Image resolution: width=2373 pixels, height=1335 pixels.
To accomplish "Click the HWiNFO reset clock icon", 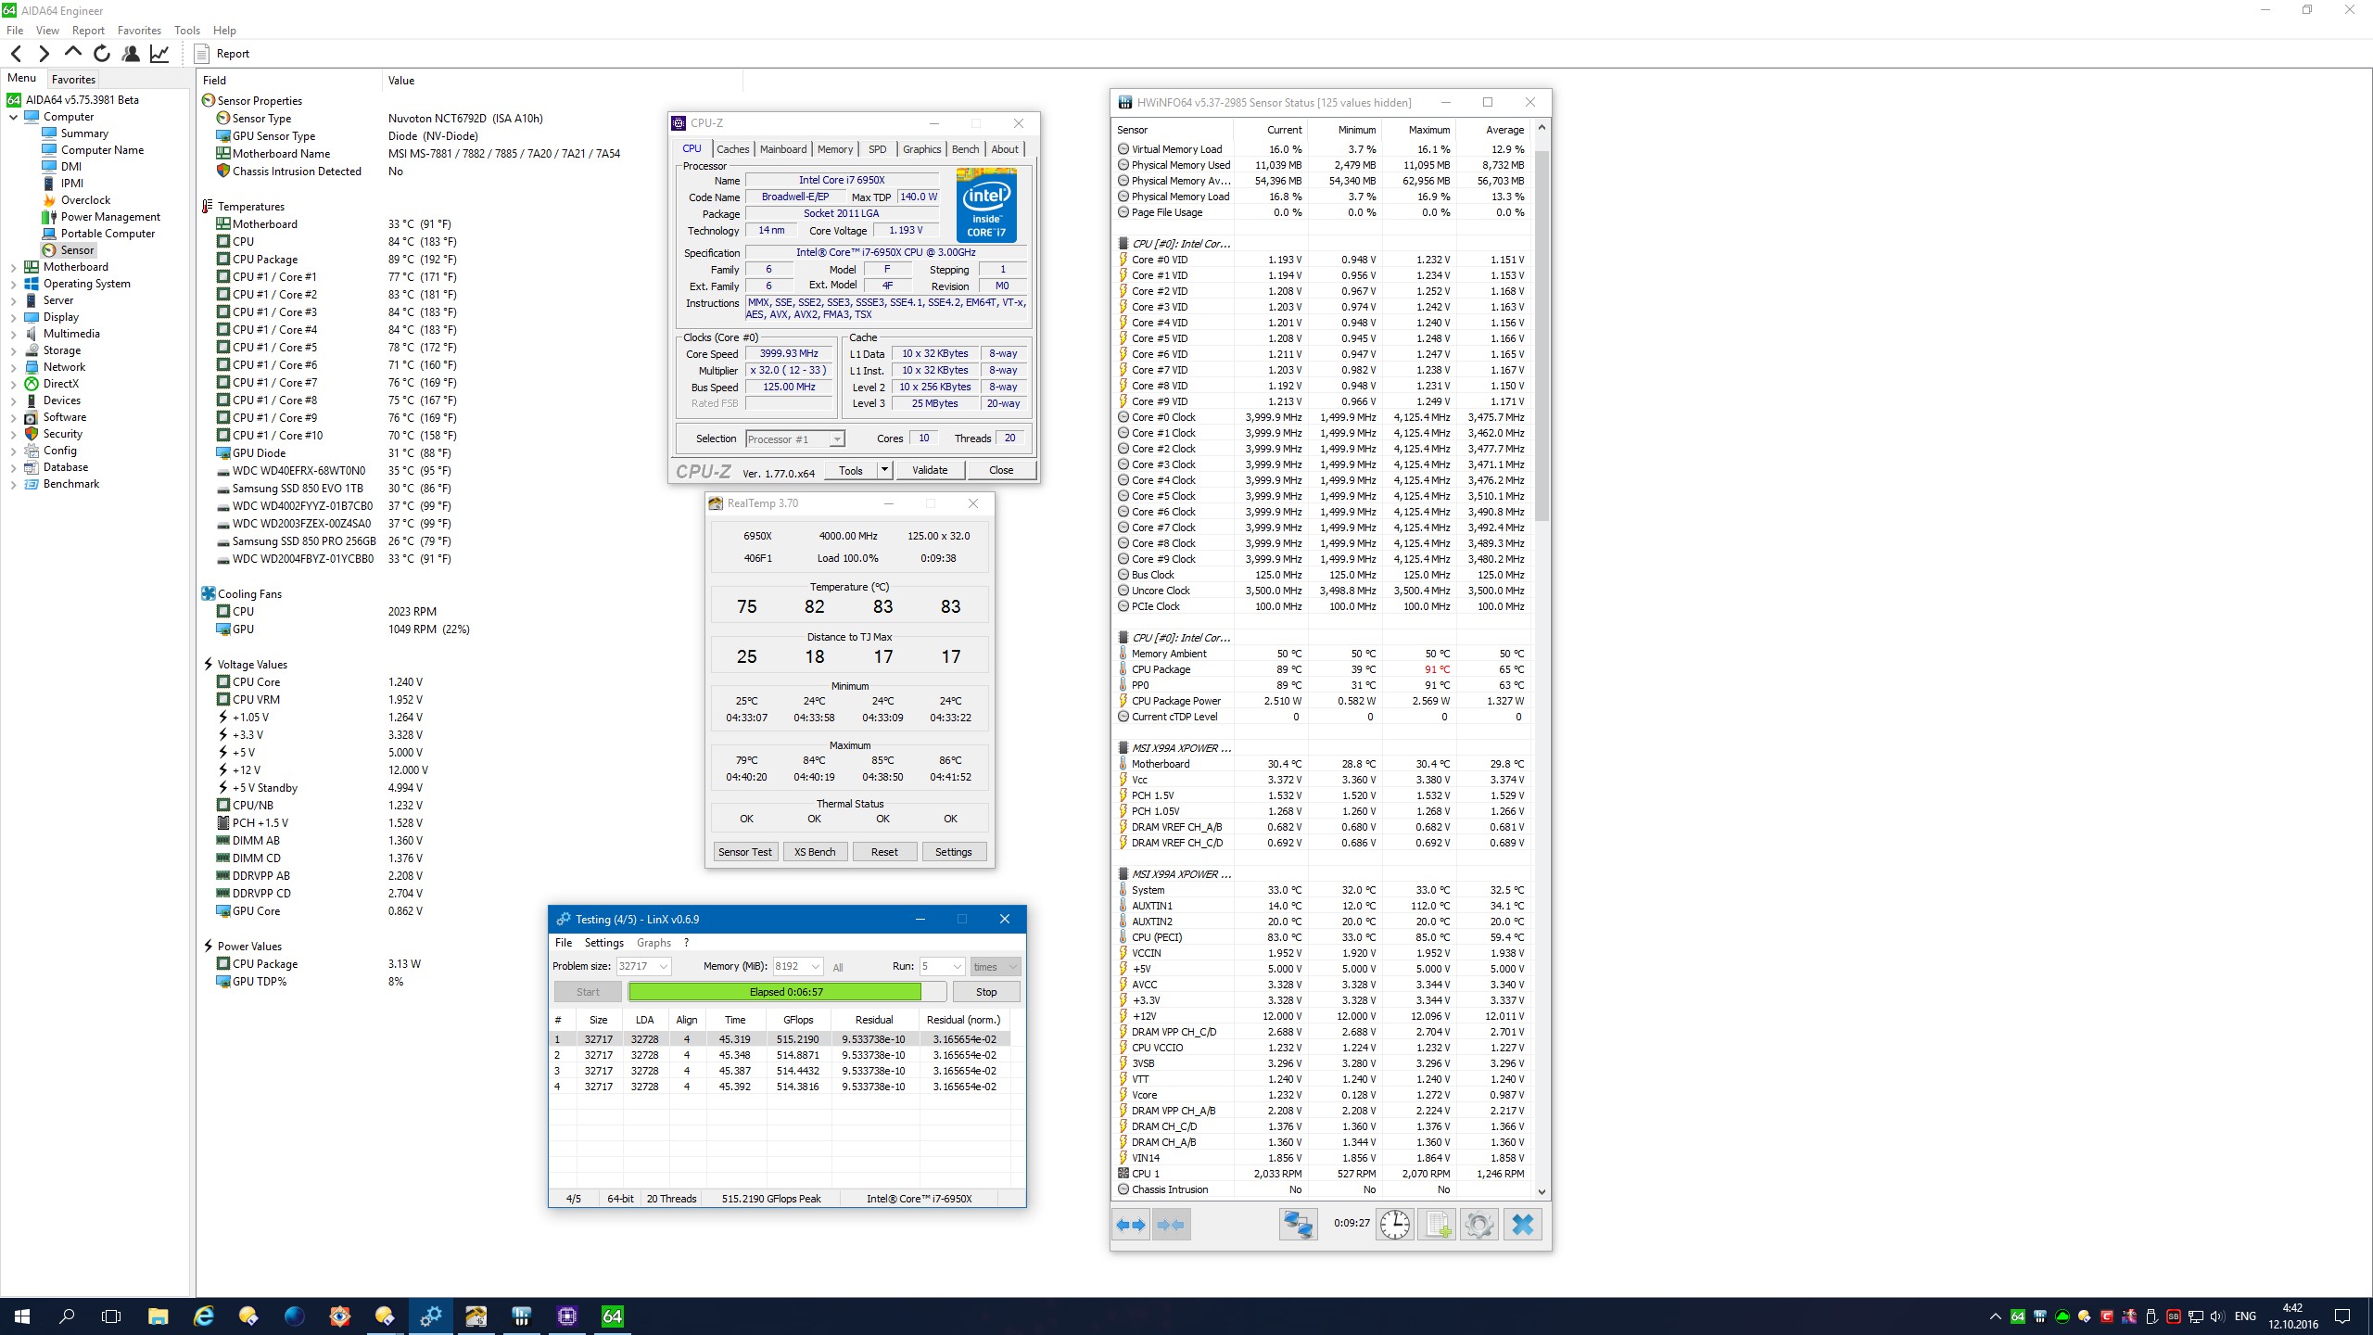I will 1394,1225.
